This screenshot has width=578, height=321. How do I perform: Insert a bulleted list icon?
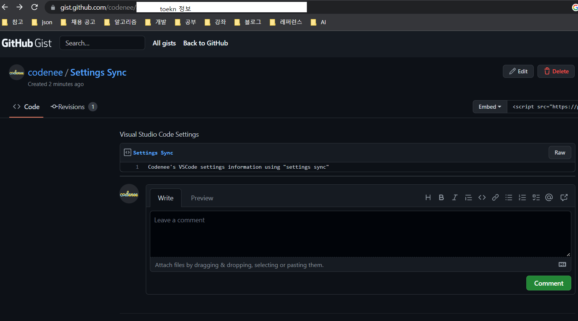pyautogui.click(x=509, y=197)
